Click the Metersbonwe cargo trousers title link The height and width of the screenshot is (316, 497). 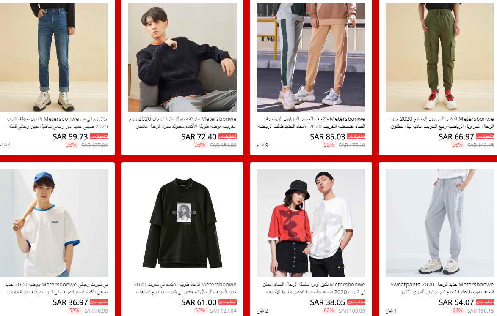tap(442, 123)
